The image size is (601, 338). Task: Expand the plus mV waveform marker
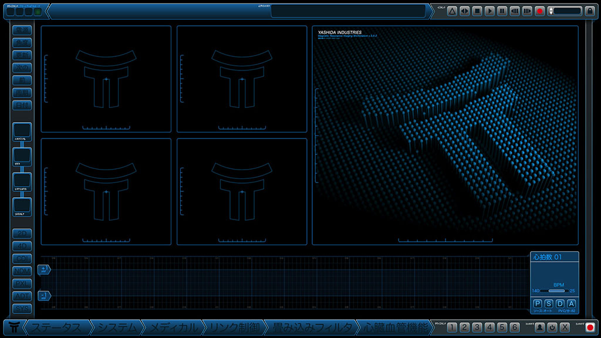tap(44, 269)
